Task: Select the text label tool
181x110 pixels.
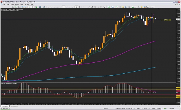Action: pos(101,7)
